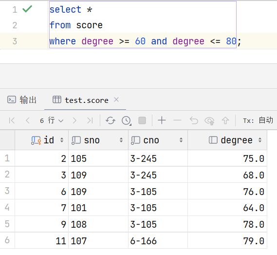Click gutter line number 2
The image size is (277, 255).
15,25
